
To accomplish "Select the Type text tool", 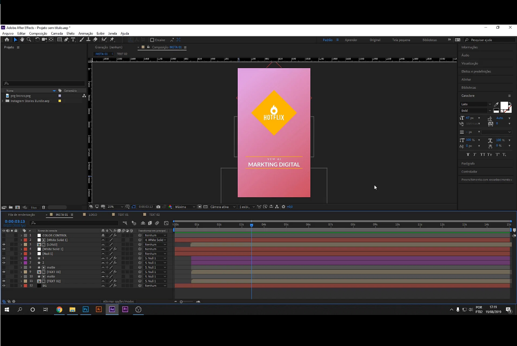I will click(x=73, y=40).
